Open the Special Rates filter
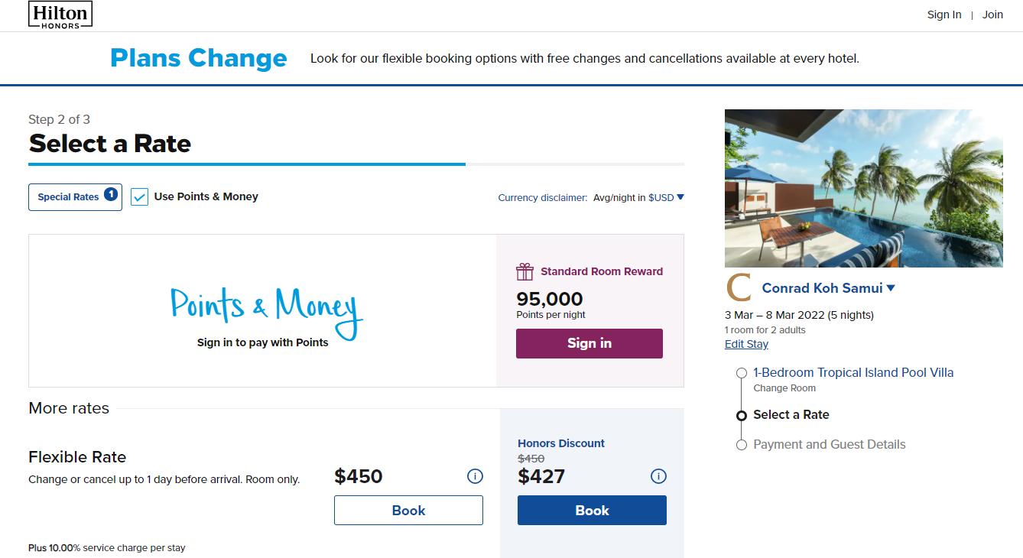Viewport: 1023px width, 558px height. point(75,196)
